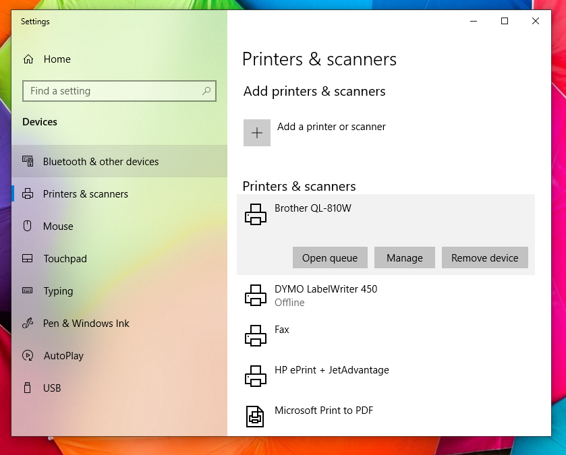Click the search magnifier icon
Viewport: 566px width, 455px height.
(x=206, y=91)
